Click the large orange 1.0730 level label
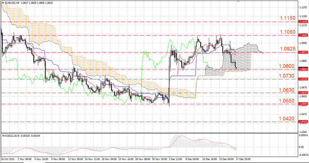Viewport: 309px width, 163px height. tap(287, 76)
